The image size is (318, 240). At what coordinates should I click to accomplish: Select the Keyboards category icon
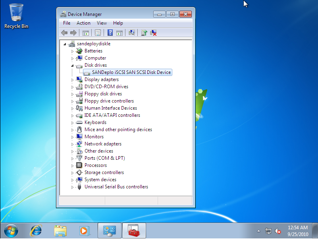tap(79, 122)
